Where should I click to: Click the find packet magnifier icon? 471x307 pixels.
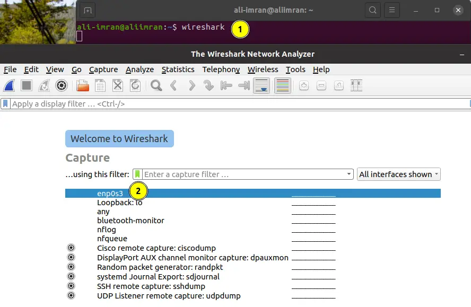coord(156,85)
